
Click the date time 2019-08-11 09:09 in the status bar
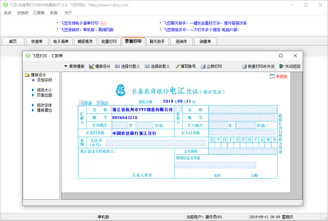pyautogui.click(x=265, y=217)
